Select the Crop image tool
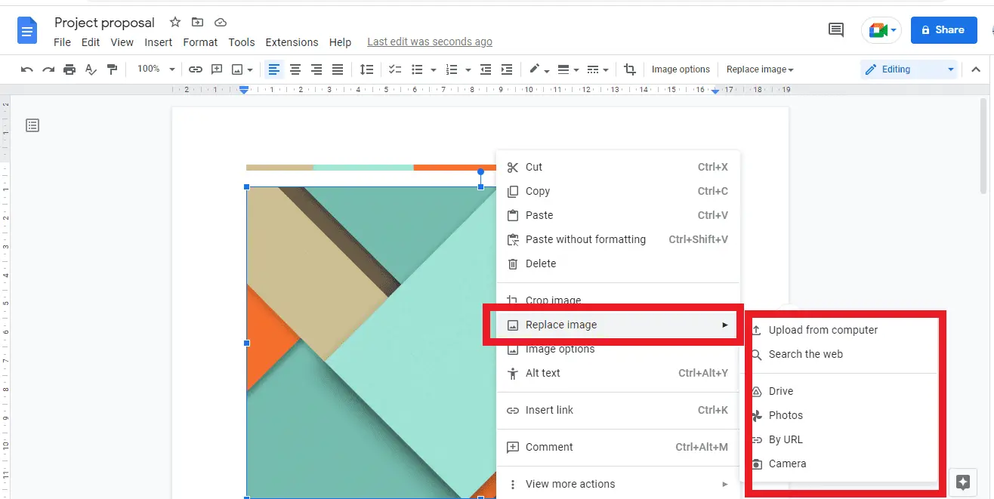The image size is (994, 499). tap(631, 69)
